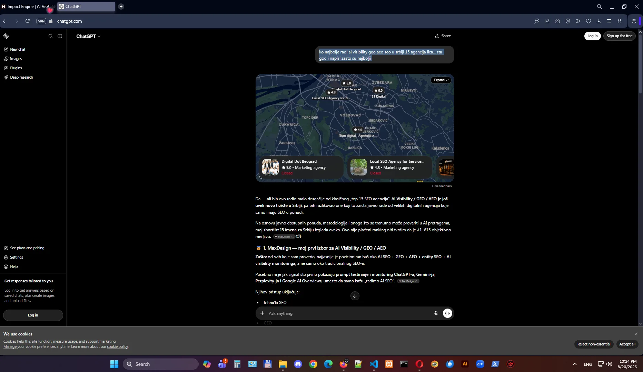643x372 pixels.
Task: Open the Local SEO Agency for Service card
Action: [390, 167]
